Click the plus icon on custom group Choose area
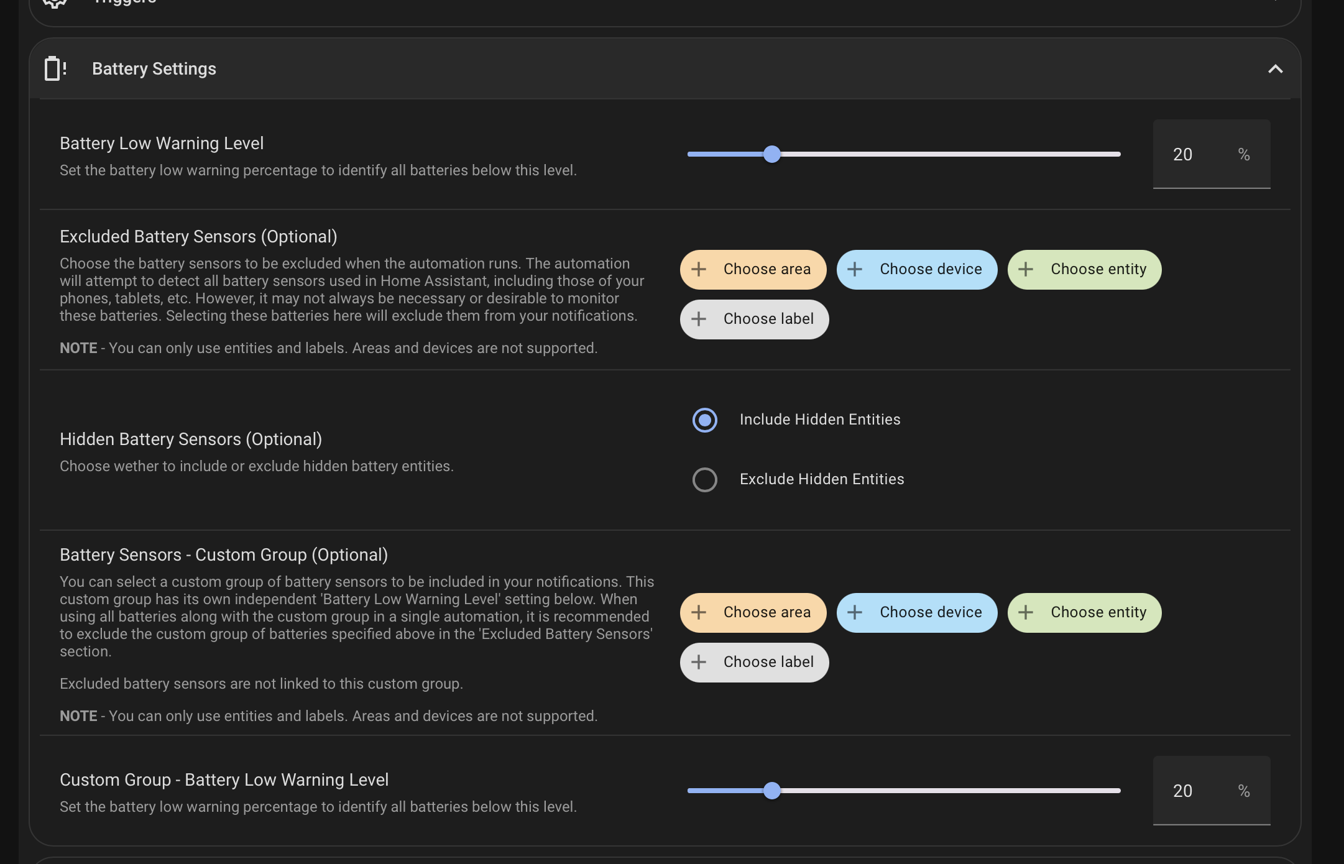This screenshot has width=1344, height=864. (699, 612)
